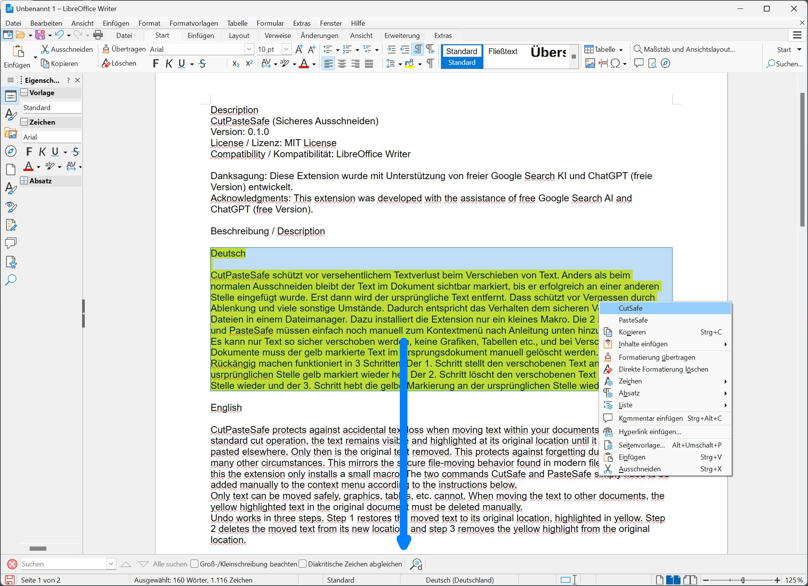Open Start dropdown at ribbon right
The image size is (808, 586).
pyautogui.click(x=799, y=49)
